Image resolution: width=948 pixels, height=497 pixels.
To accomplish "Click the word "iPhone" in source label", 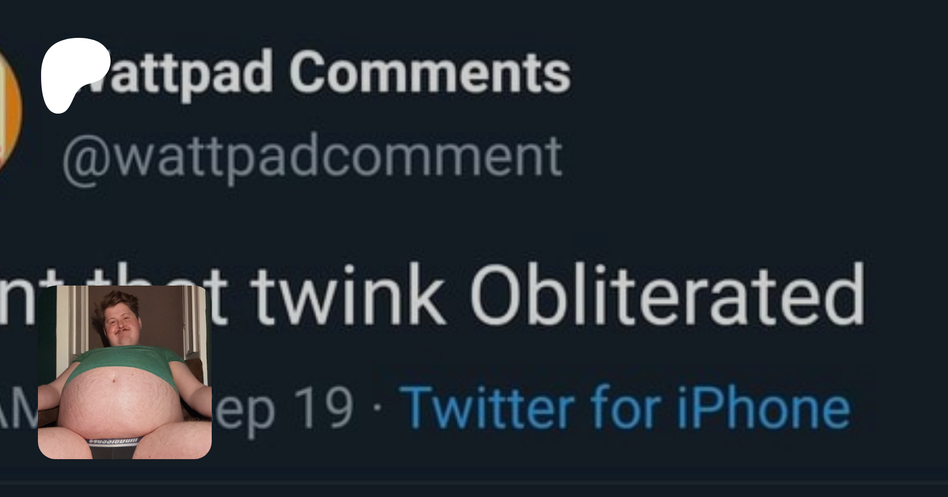I will (763, 408).
